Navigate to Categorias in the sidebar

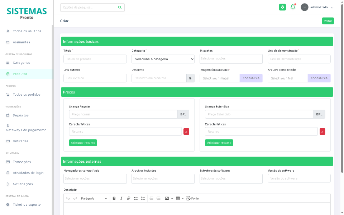tap(21, 62)
